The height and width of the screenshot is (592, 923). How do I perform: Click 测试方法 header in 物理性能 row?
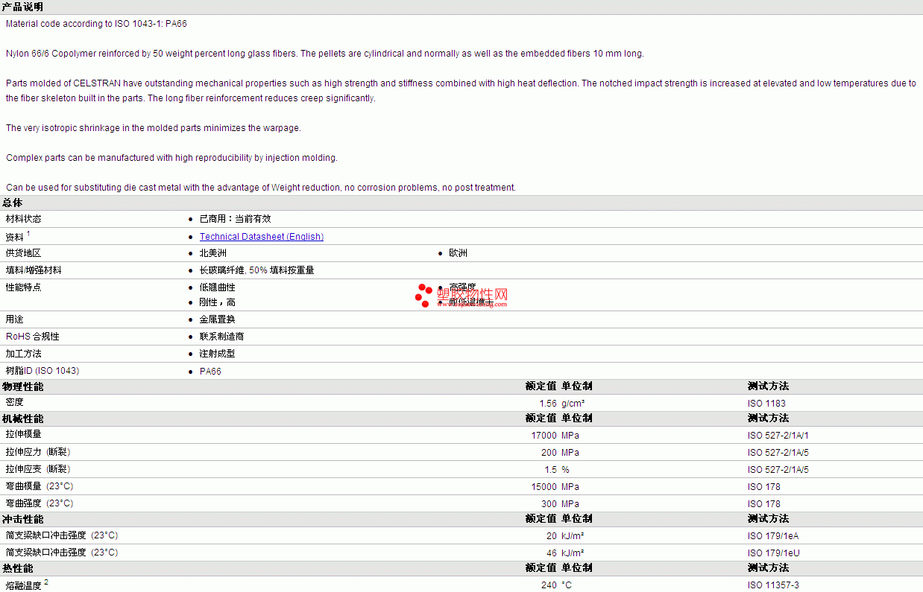[769, 386]
